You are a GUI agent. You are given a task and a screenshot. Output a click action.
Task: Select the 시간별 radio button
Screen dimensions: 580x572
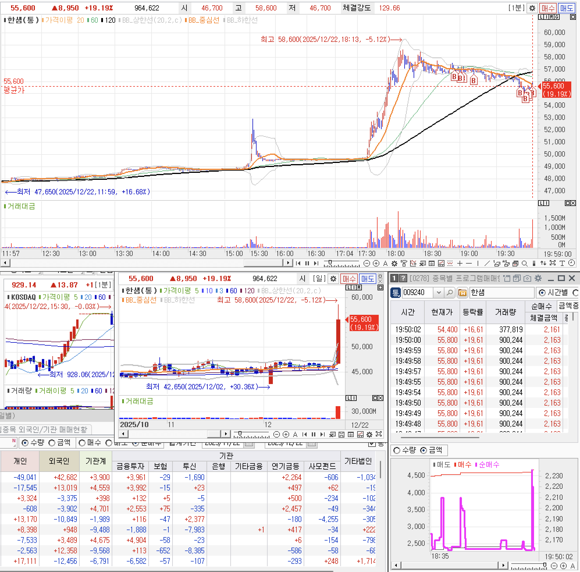(x=542, y=292)
